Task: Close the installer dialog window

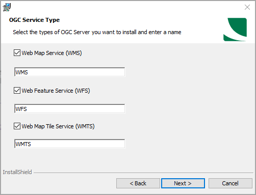Action: pos(247,7)
